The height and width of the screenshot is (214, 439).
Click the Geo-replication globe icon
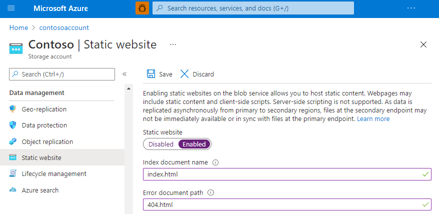point(13,109)
